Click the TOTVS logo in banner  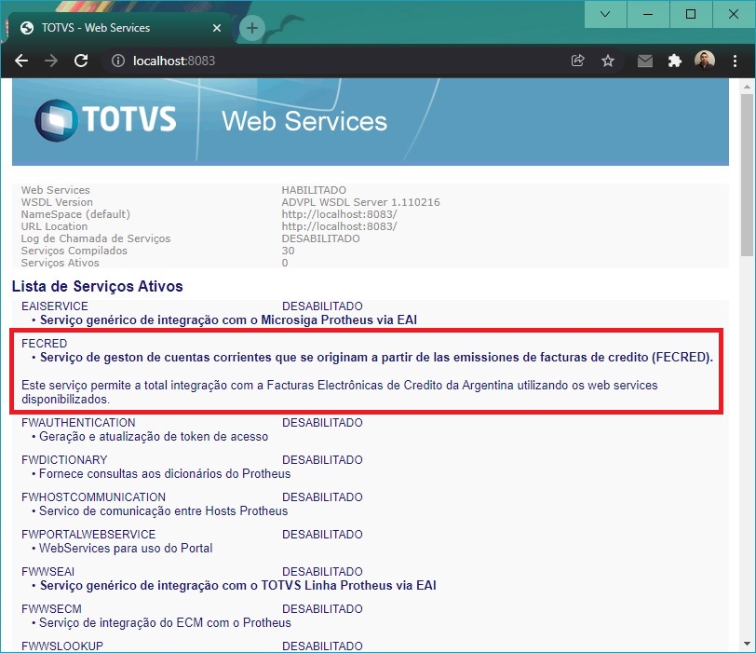click(x=105, y=120)
